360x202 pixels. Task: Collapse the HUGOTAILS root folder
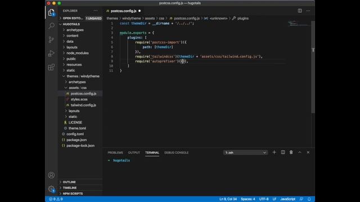(71, 24)
